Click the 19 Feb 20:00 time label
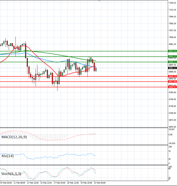This screenshot has width=177, height=186. (x=86, y=183)
